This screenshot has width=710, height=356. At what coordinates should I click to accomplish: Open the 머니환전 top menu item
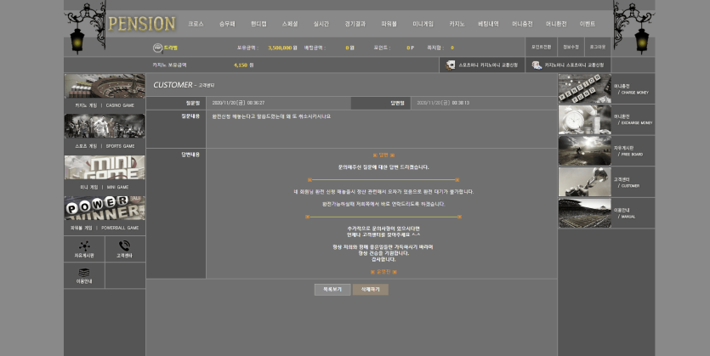556,24
